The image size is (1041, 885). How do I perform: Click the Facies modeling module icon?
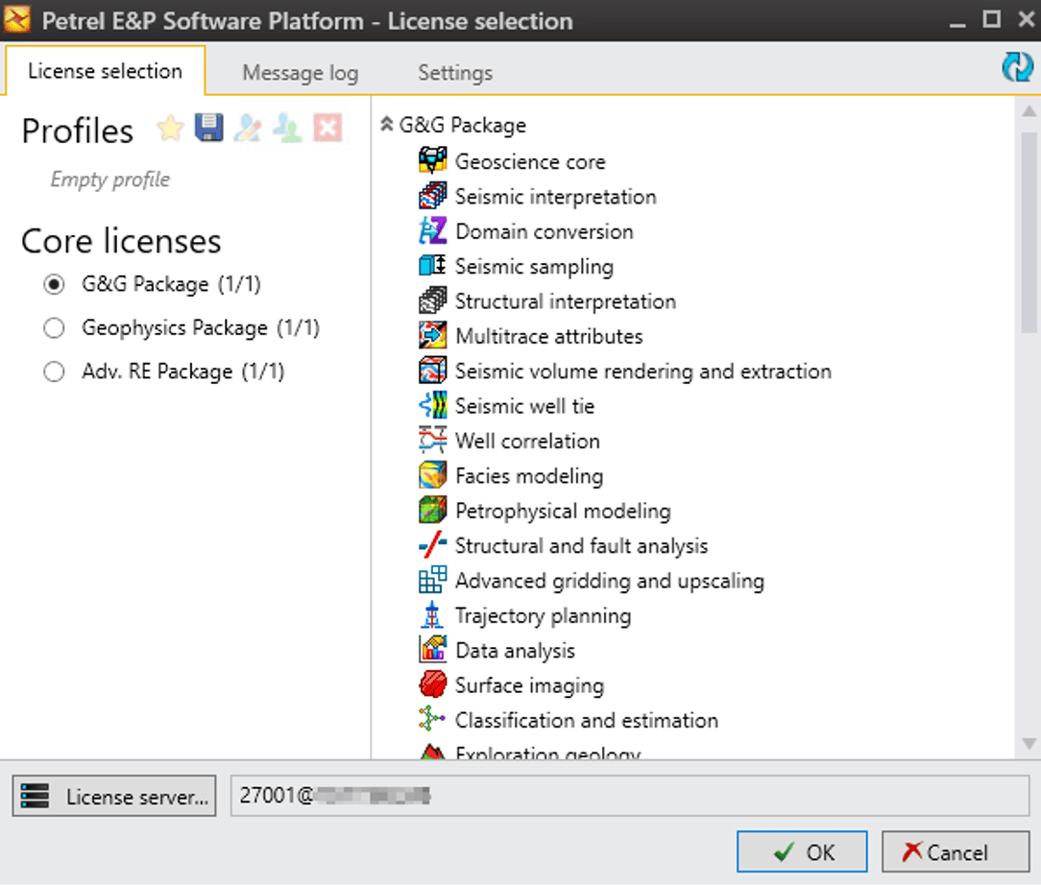[433, 476]
